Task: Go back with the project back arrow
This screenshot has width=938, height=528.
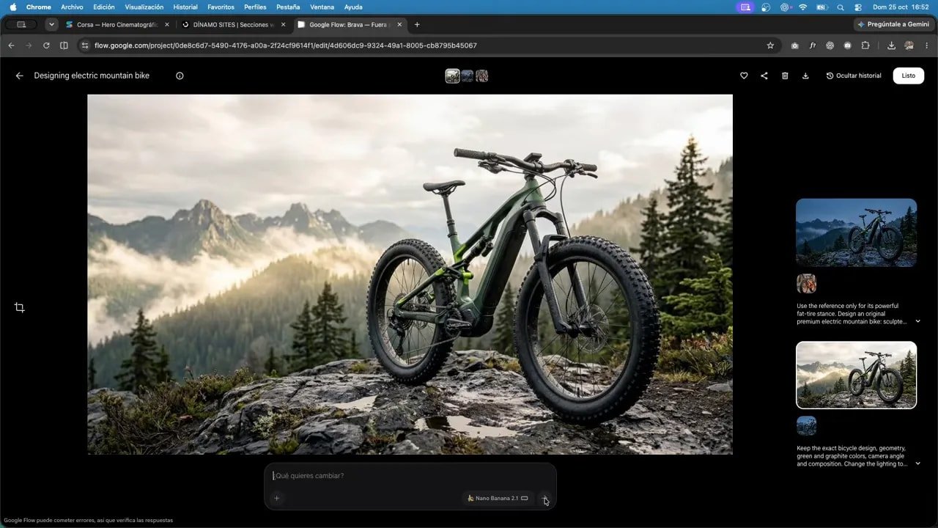Action: coord(20,76)
